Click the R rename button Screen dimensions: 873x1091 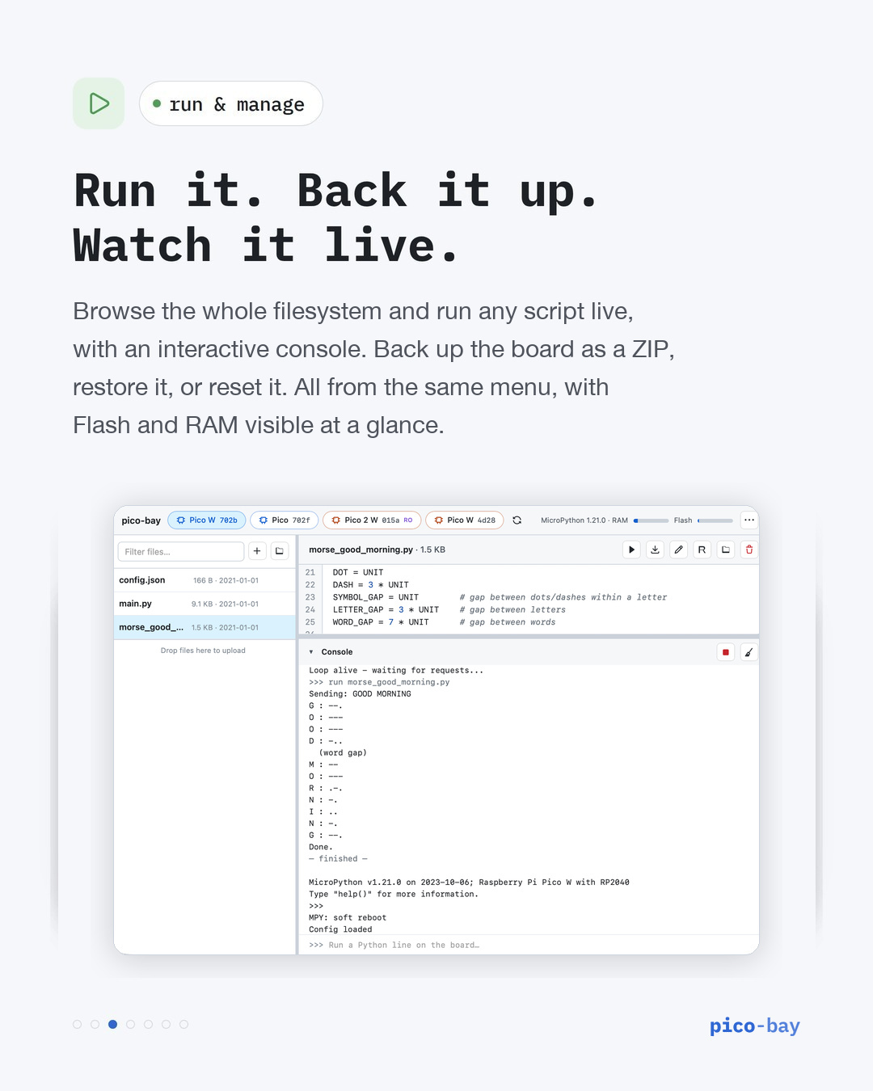coord(702,550)
